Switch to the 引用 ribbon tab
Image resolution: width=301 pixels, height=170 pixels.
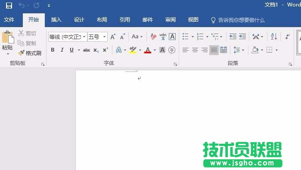click(125, 20)
